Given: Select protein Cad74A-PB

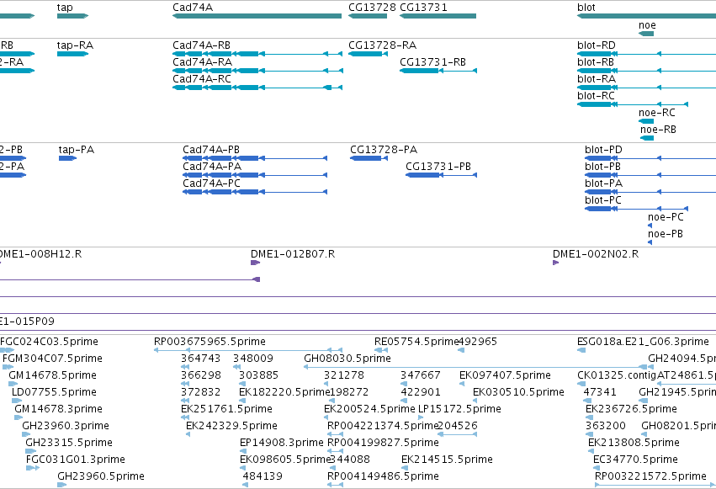Looking at the screenshot, I should pyautogui.click(x=255, y=158).
